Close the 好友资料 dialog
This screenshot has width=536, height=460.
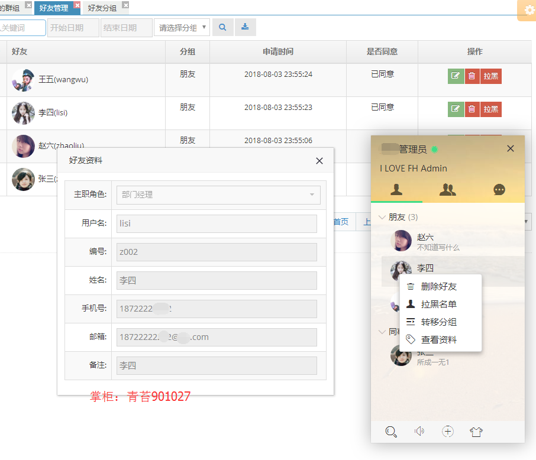[x=319, y=161]
